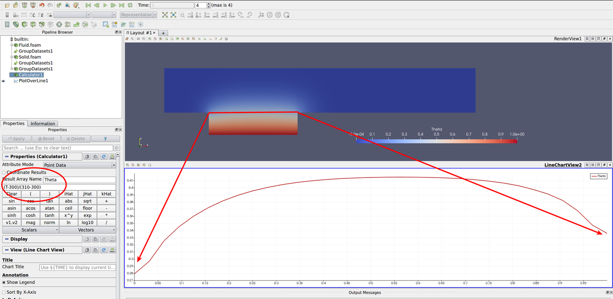613x299 pixels.
Task: Open a new layout with the plus tab
Action: [163, 33]
